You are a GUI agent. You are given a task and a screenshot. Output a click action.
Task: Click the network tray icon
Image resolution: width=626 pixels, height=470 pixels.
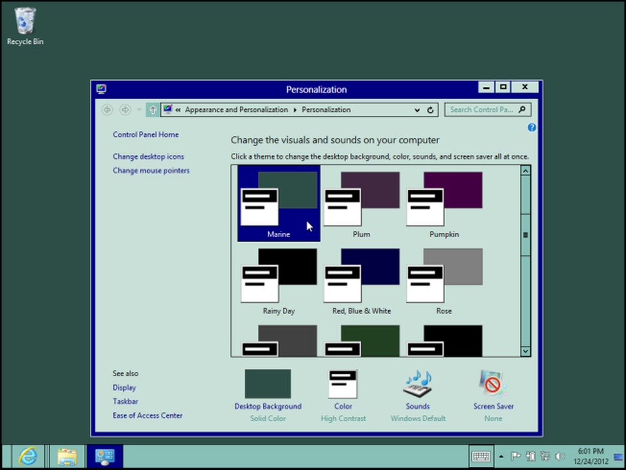[545, 456]
